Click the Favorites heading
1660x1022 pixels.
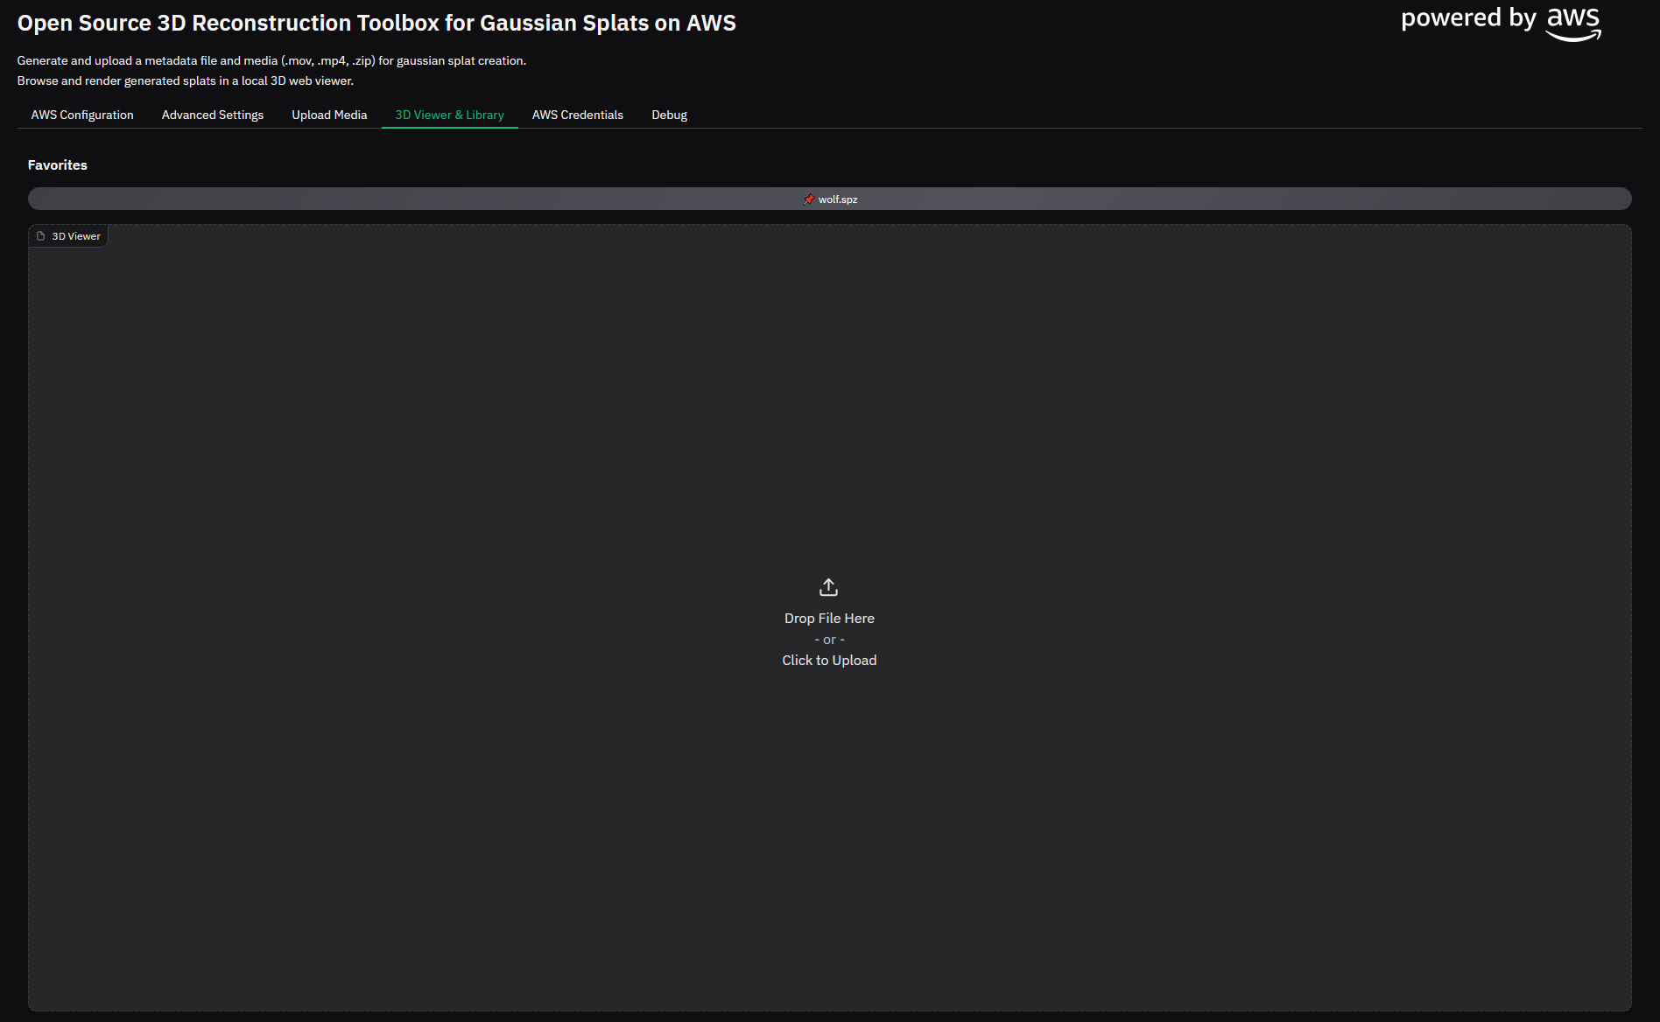pyautogui.click(x=58, y=164)
